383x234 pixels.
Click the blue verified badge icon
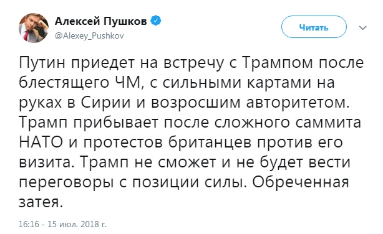click(155, 21)
